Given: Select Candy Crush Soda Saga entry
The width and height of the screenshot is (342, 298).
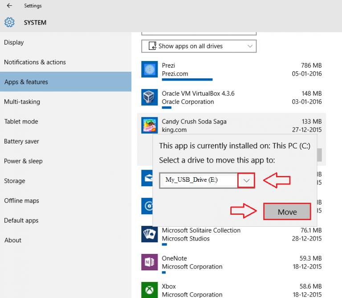Looking at the screenshot, I should click(x=194, y=122).
